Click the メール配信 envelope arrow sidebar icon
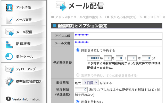The height and width of the screenshot is (103, 165). click(x=10, y=32)
